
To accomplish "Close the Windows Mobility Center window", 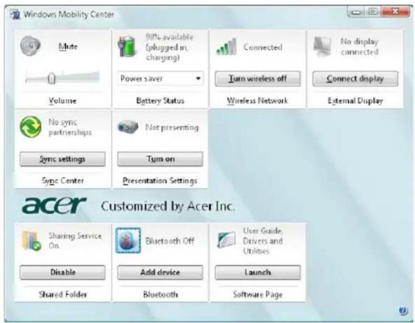I will pyautogui.click(x=395, y=12).
